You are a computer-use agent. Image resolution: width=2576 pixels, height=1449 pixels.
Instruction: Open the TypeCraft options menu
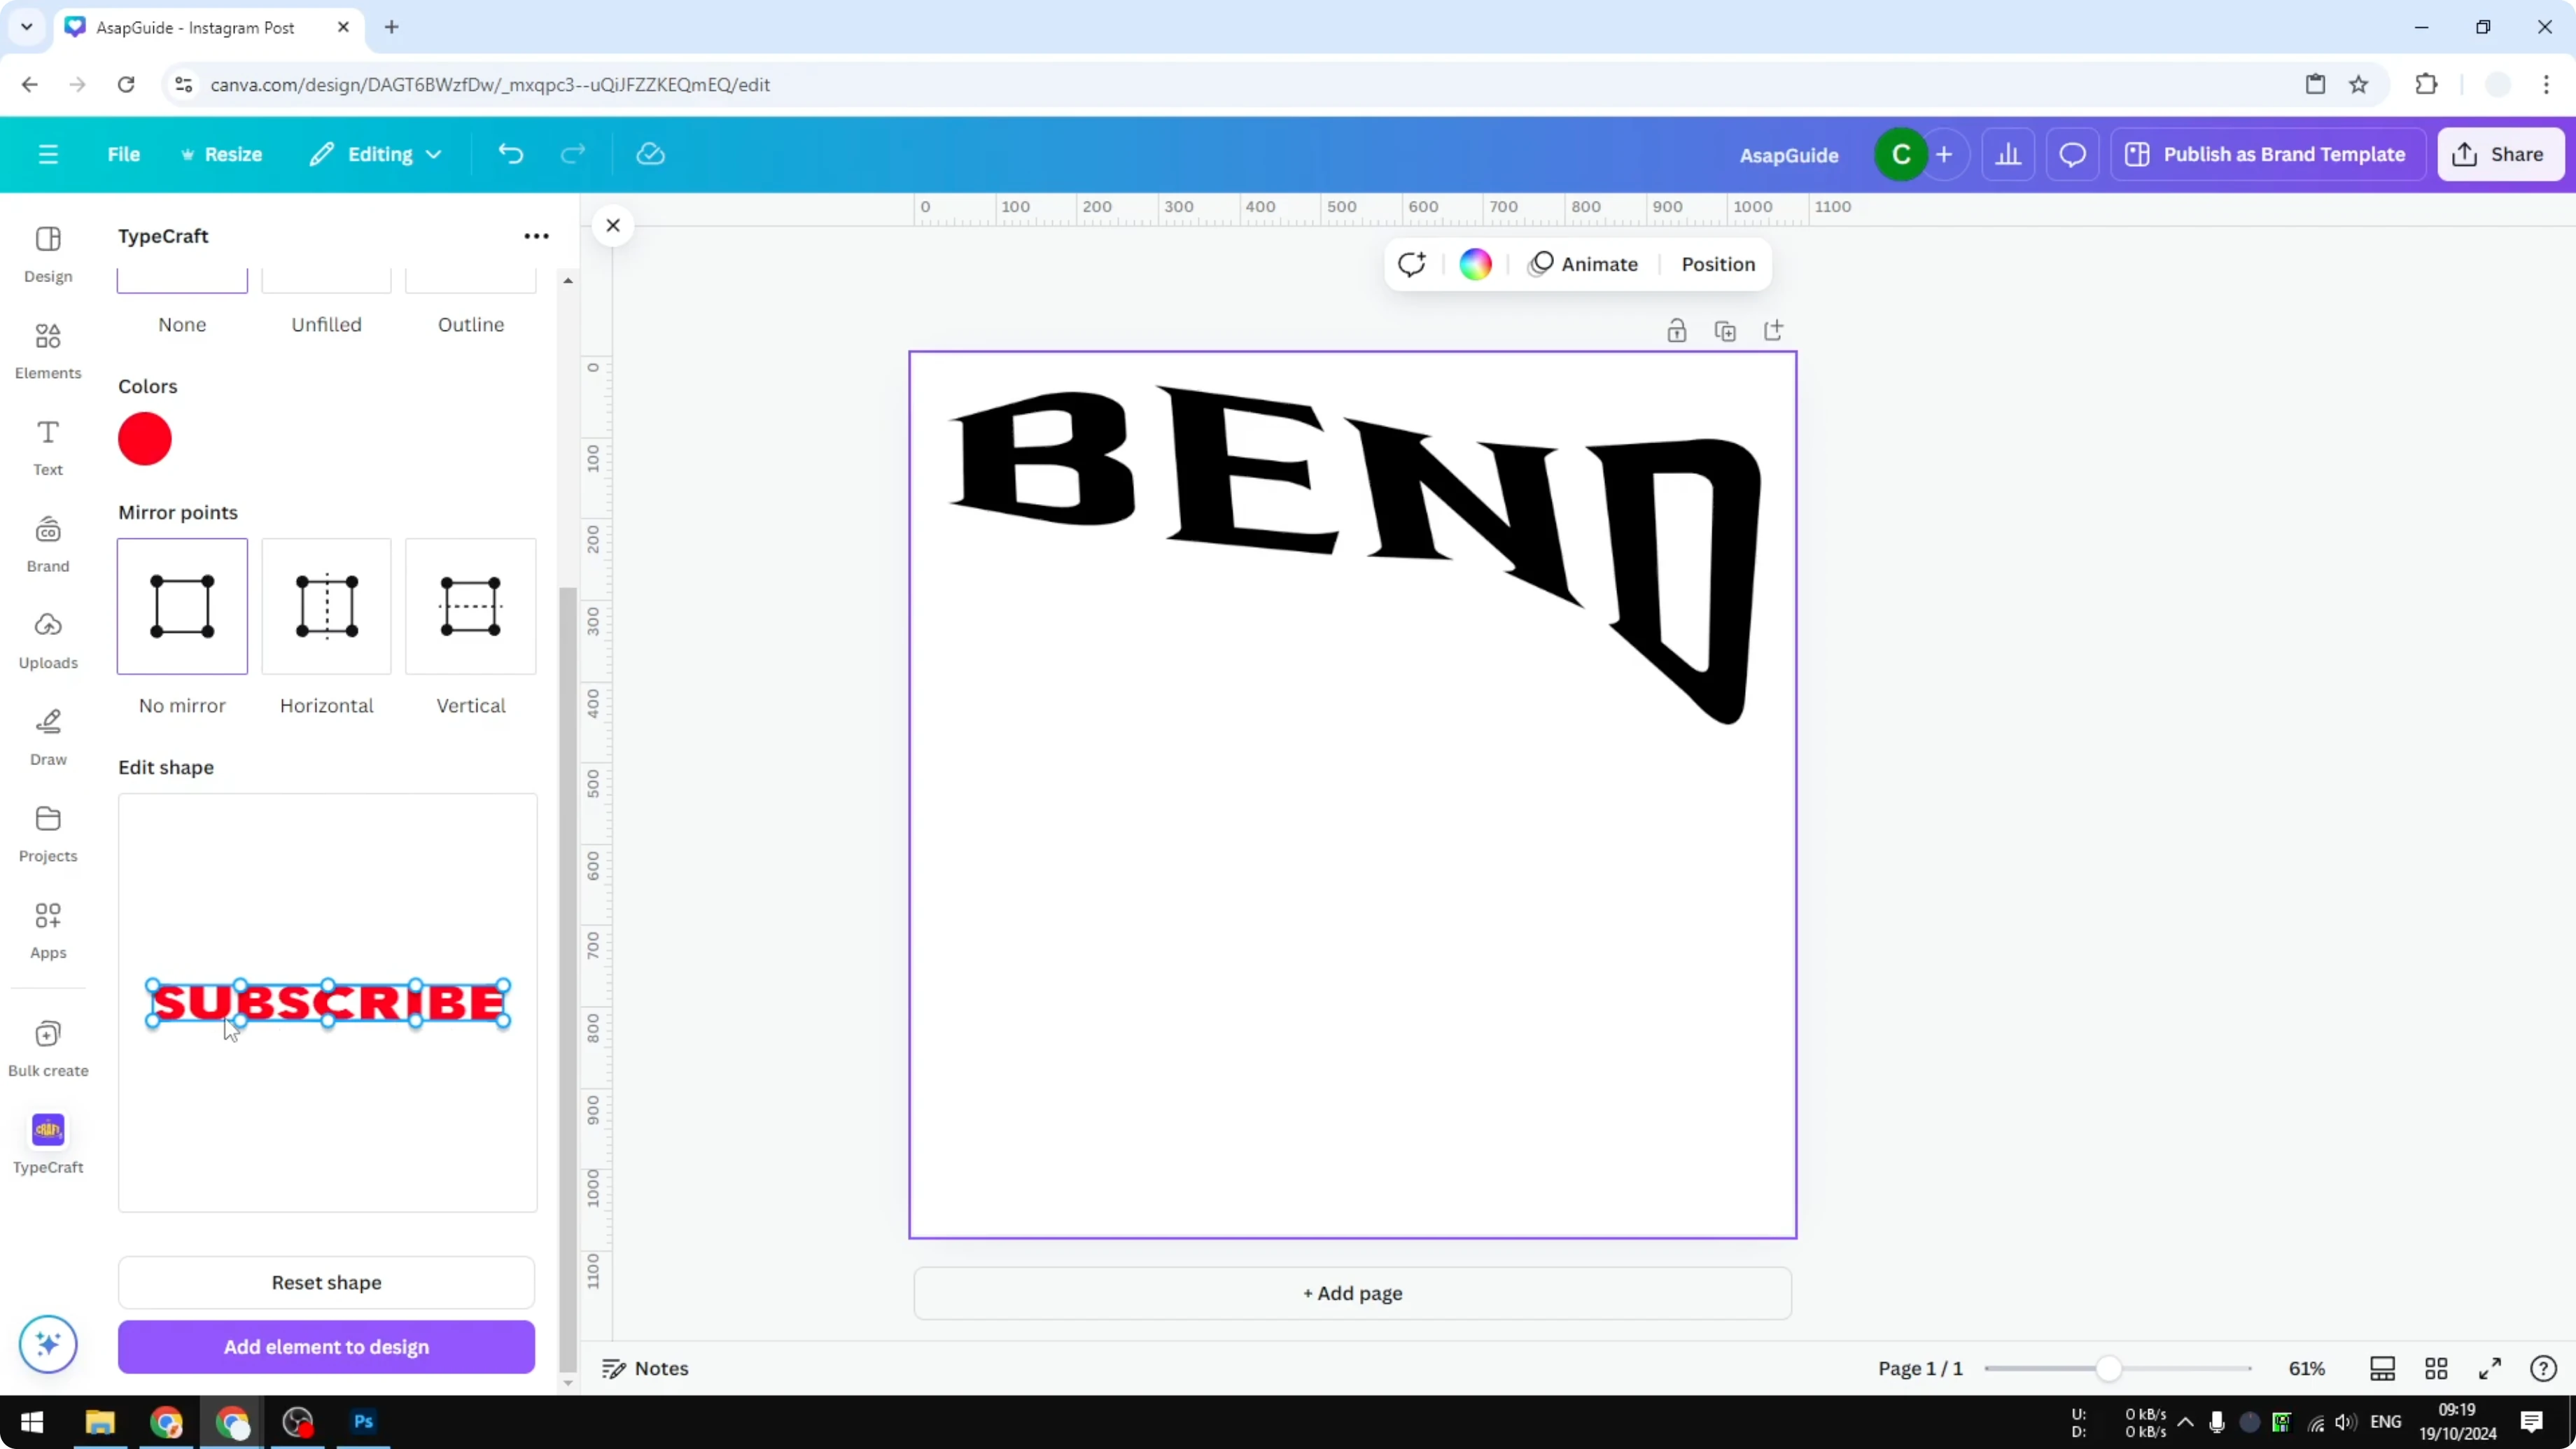[537, 236]
